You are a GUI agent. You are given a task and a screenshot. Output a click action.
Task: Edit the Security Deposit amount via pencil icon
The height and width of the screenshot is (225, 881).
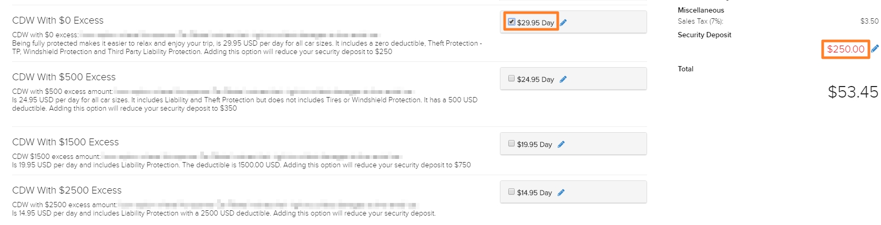[x=875, y=49]
